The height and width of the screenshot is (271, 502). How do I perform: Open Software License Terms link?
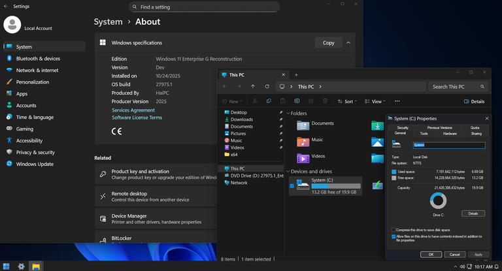point(137,118)
